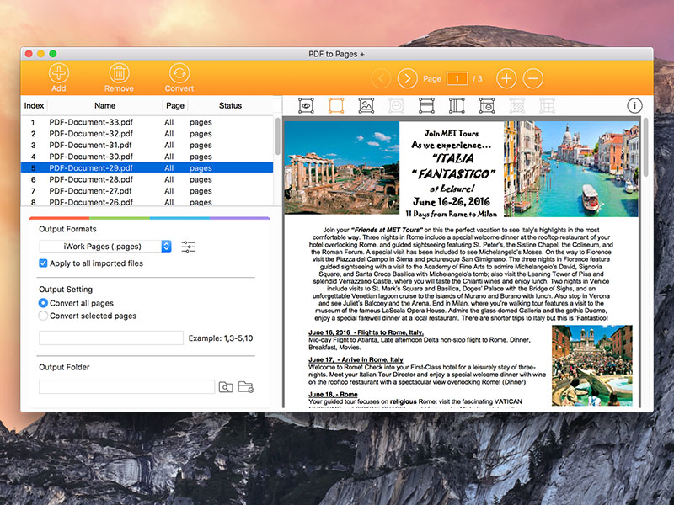The width and height of the screenshot is (674, 505).
Task: Click the Venice canal photo in preview
Action: [571, 169]
